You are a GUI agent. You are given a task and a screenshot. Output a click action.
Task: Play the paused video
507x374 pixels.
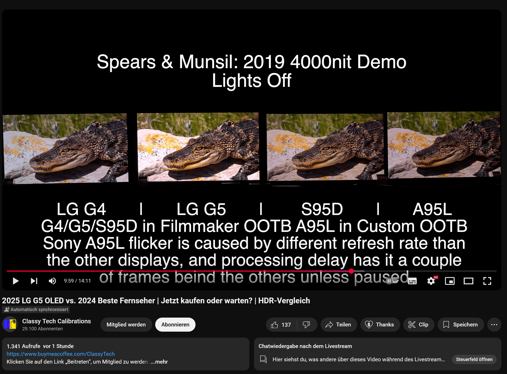coord(16,281)
